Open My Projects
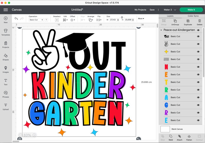 tap(140, 10)
